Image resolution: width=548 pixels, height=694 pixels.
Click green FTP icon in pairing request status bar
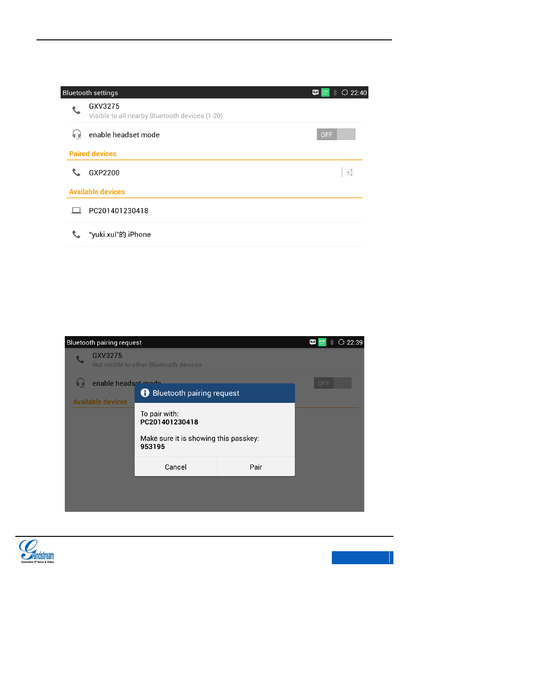(322, 342)
